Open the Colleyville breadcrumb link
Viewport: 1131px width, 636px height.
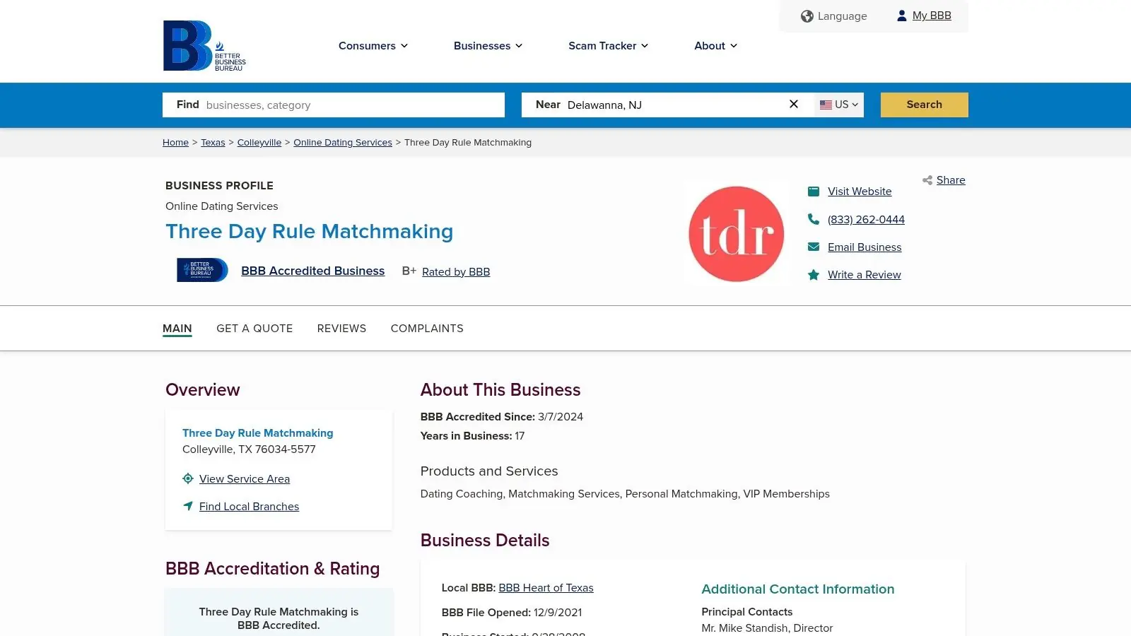(259, 143)
